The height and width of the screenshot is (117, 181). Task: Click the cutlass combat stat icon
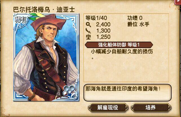(88, 31)
